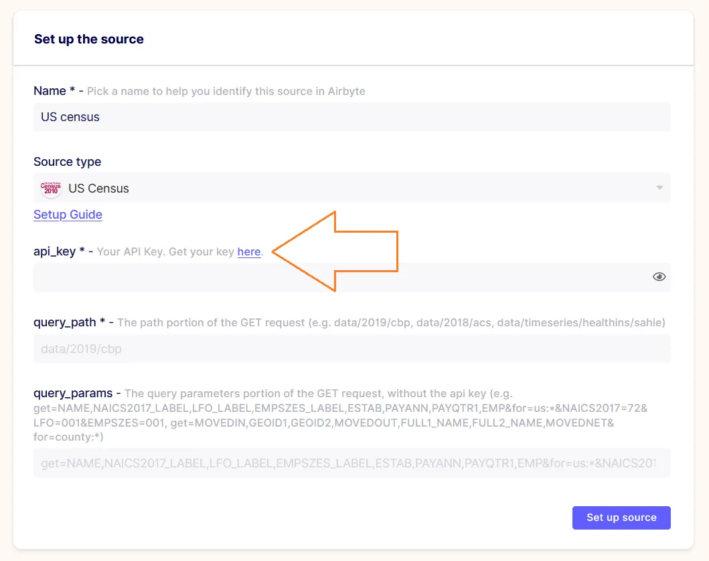
Task: Click the 'query_path *' label
Action: [x=70, y=322]
